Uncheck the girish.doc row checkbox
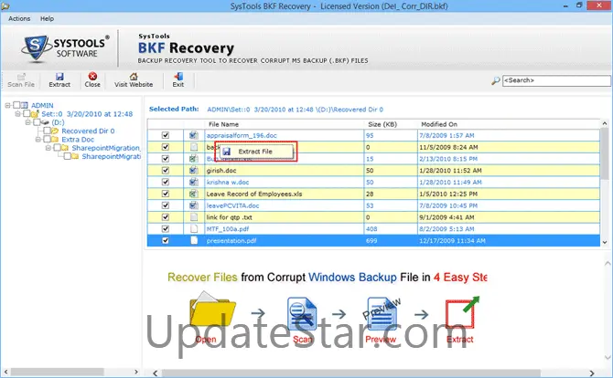Screen dimensions: 613x378 (x=166, y=171)
